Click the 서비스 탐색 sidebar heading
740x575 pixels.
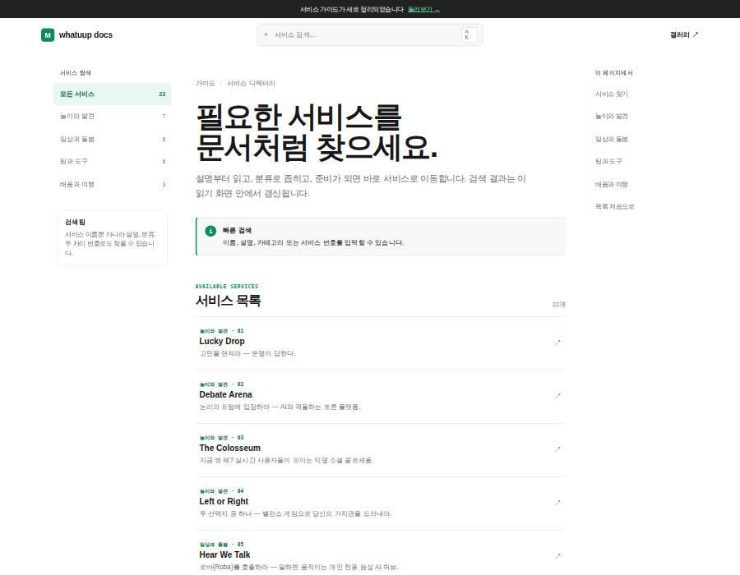click(75, 73)
